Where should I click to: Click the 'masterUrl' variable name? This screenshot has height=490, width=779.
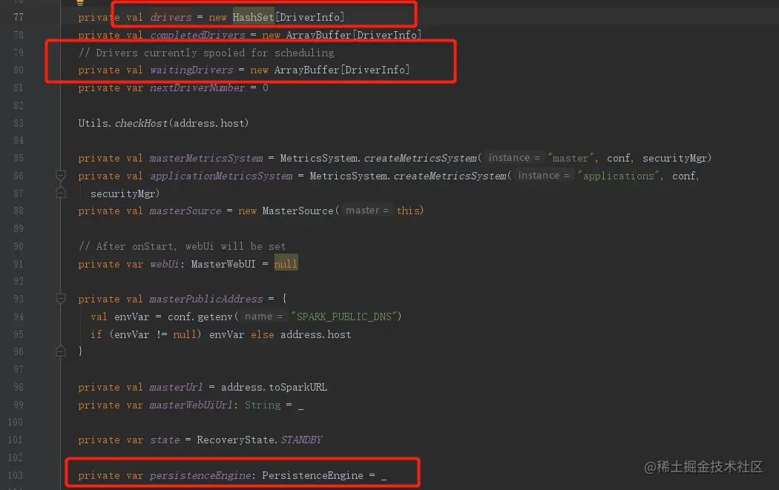pos(176,387)
